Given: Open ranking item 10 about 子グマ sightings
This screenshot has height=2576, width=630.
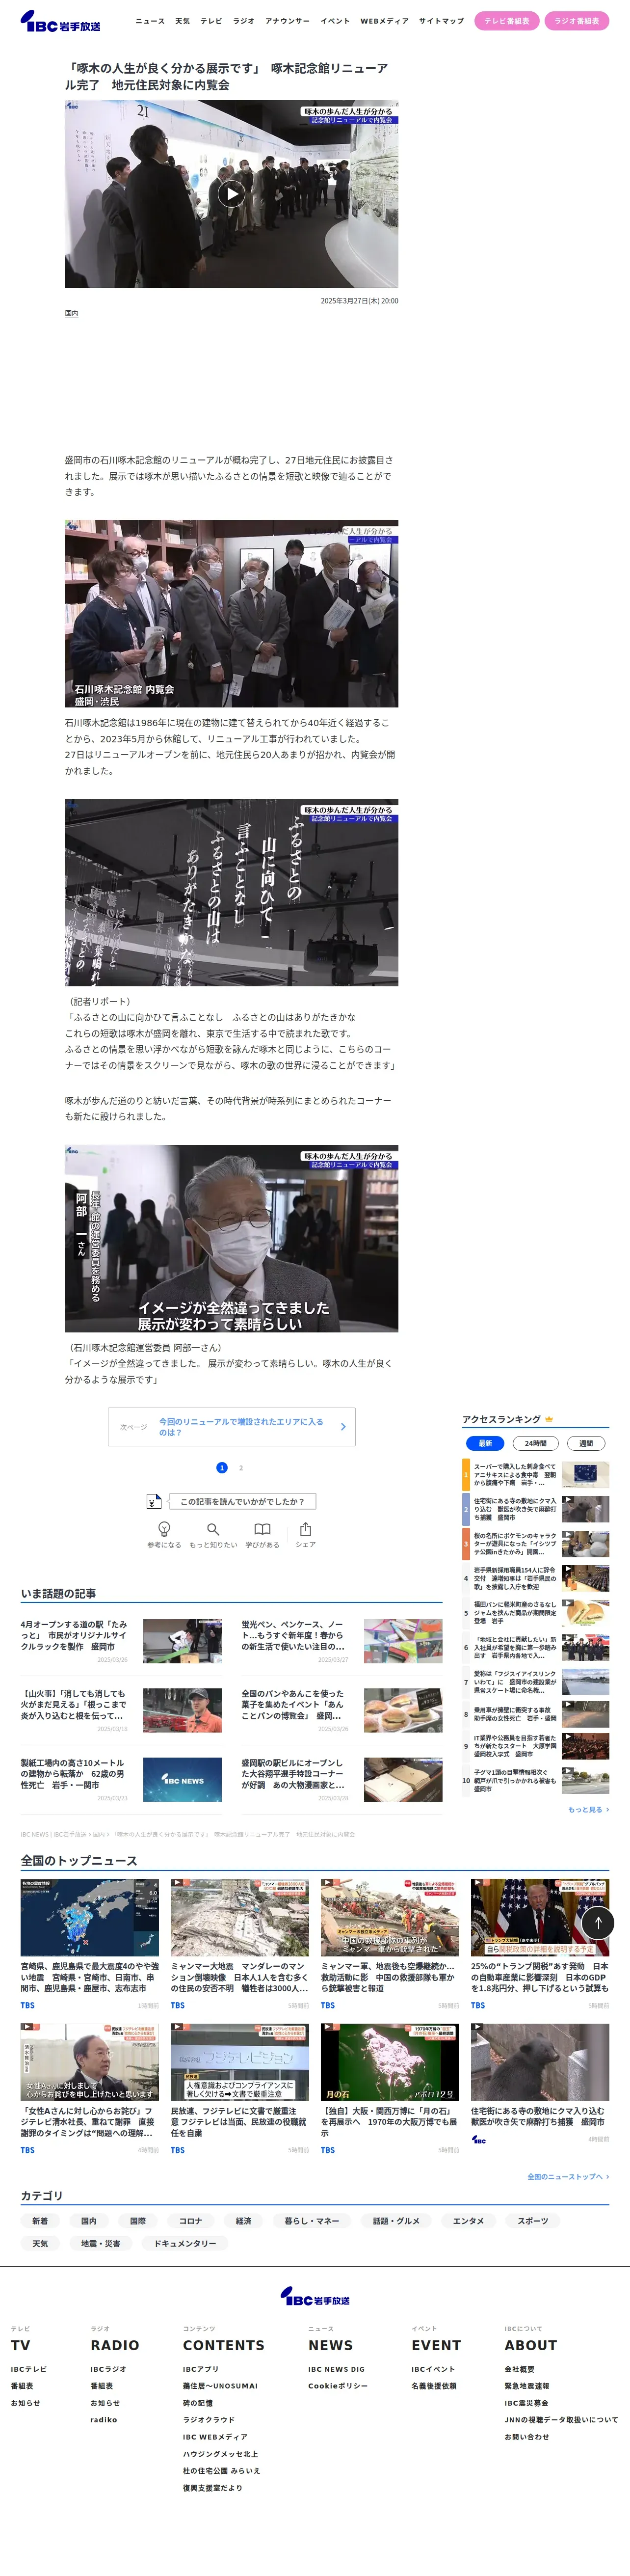Looking at the screenshot, I should click(x=535, y=1780).
